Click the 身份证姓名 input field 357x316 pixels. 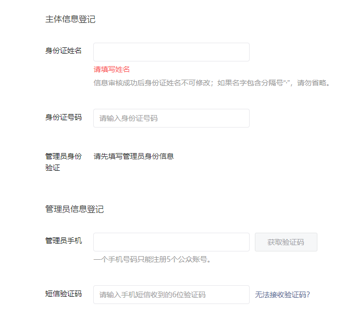[x=171, y=52]
